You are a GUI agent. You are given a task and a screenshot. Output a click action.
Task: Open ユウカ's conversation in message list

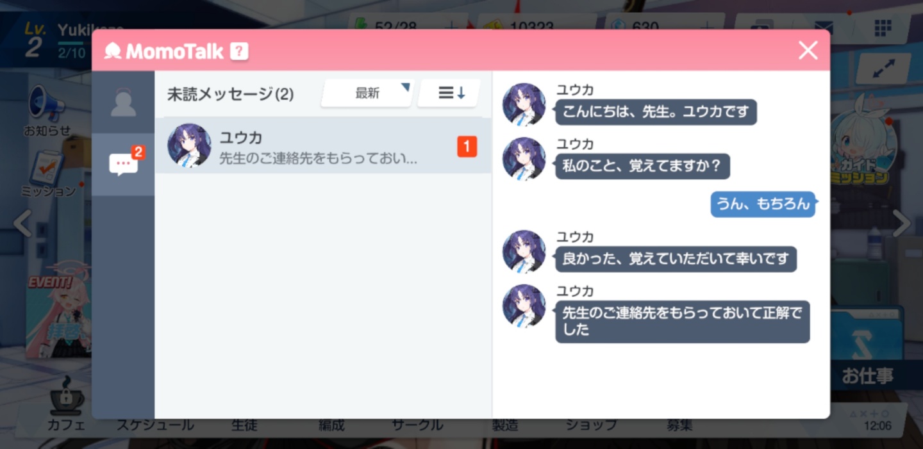tap(323, 146)
